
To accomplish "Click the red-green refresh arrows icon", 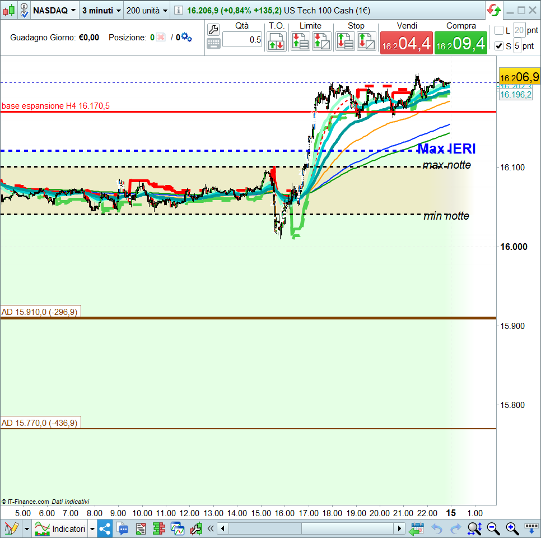I will coord(494,10).
